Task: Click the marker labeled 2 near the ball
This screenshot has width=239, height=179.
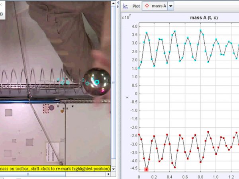Action: pyautogui.click(x=83, y=81)
